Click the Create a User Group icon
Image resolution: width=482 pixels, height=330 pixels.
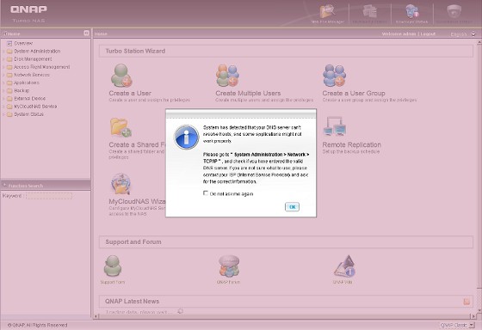tap(335, 76)
